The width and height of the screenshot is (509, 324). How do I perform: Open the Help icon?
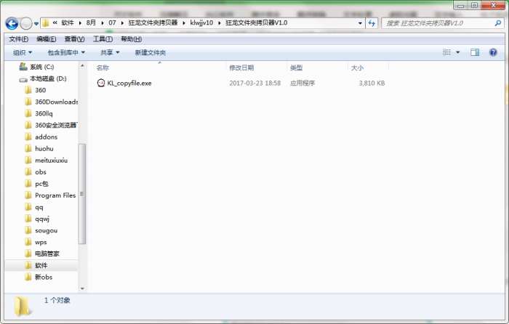[493, 52]
